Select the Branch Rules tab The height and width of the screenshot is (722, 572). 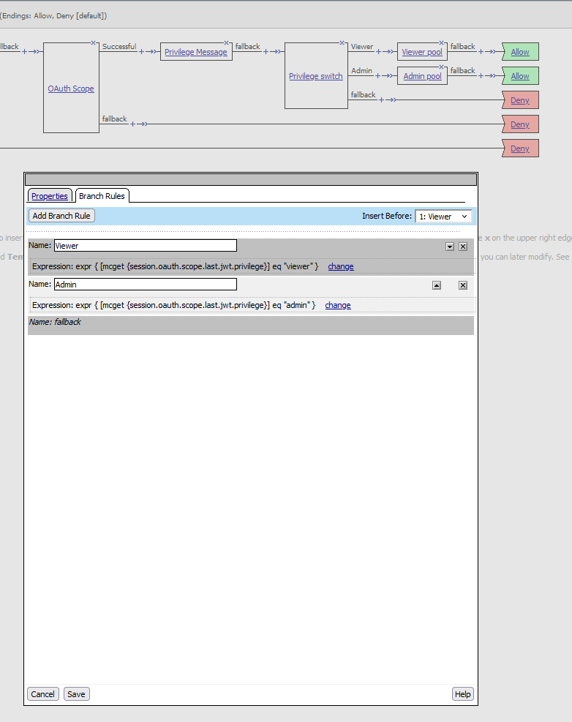pos(102,196)
